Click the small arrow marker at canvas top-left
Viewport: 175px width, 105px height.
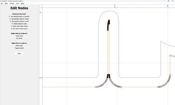tap(40, 12)
